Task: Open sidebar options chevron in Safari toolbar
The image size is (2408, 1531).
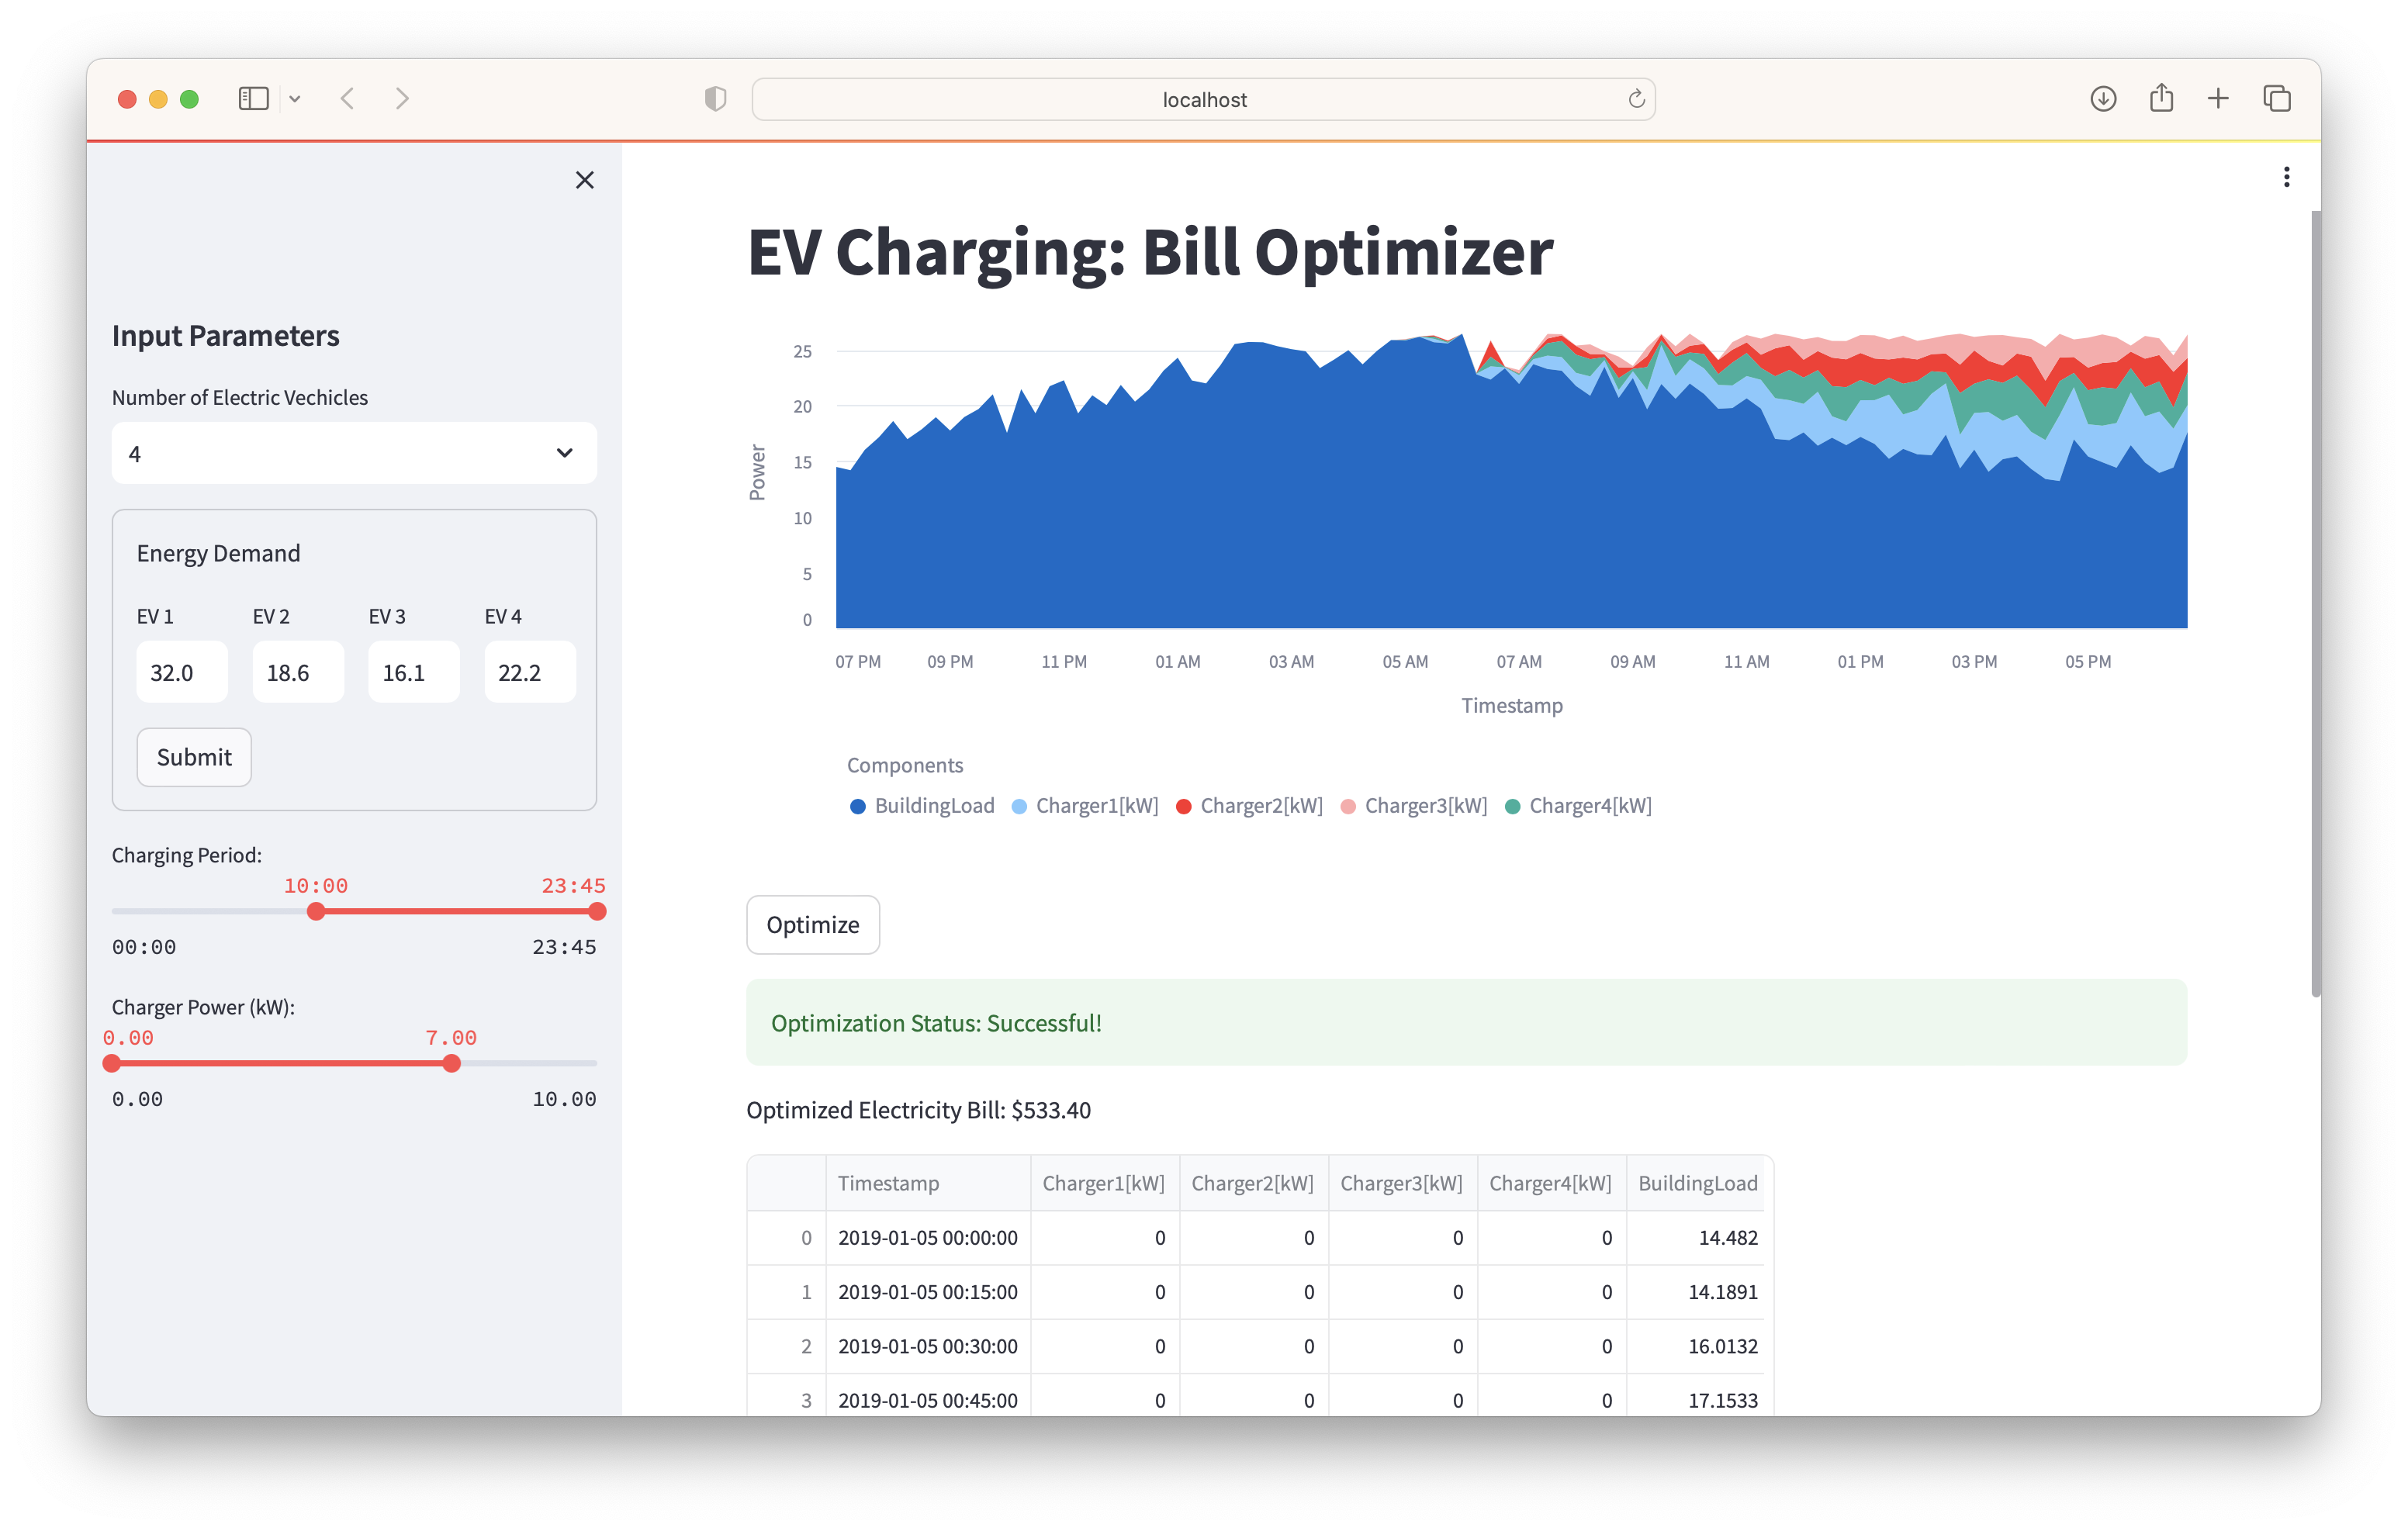Action: tap(295, 98)
